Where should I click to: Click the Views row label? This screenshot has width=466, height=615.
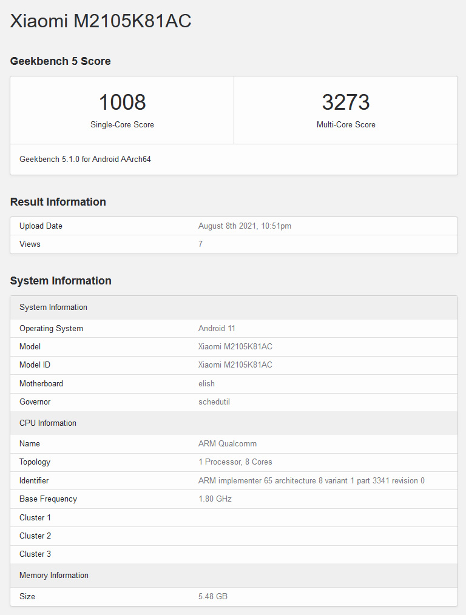tap(30, 244)
